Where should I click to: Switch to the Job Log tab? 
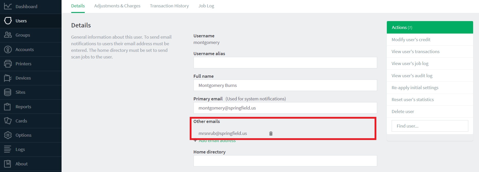coord(206,6)
